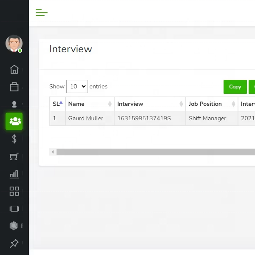Open the grid squares sidebar icon
The image size is (255, 255).
point(14,191)
